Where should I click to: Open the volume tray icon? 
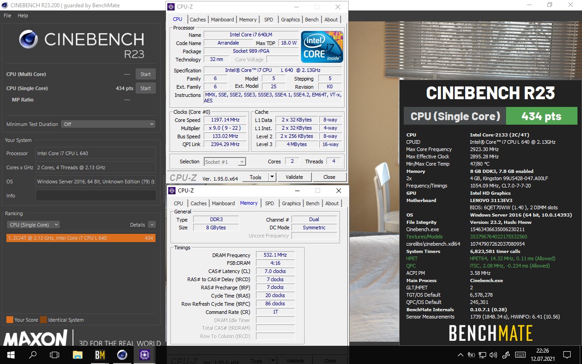[494, 355]
